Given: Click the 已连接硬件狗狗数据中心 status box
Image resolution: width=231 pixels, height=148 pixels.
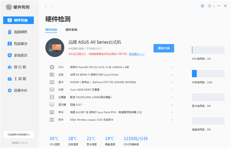Looking at the screenshot, I should (x=19, y=134).
